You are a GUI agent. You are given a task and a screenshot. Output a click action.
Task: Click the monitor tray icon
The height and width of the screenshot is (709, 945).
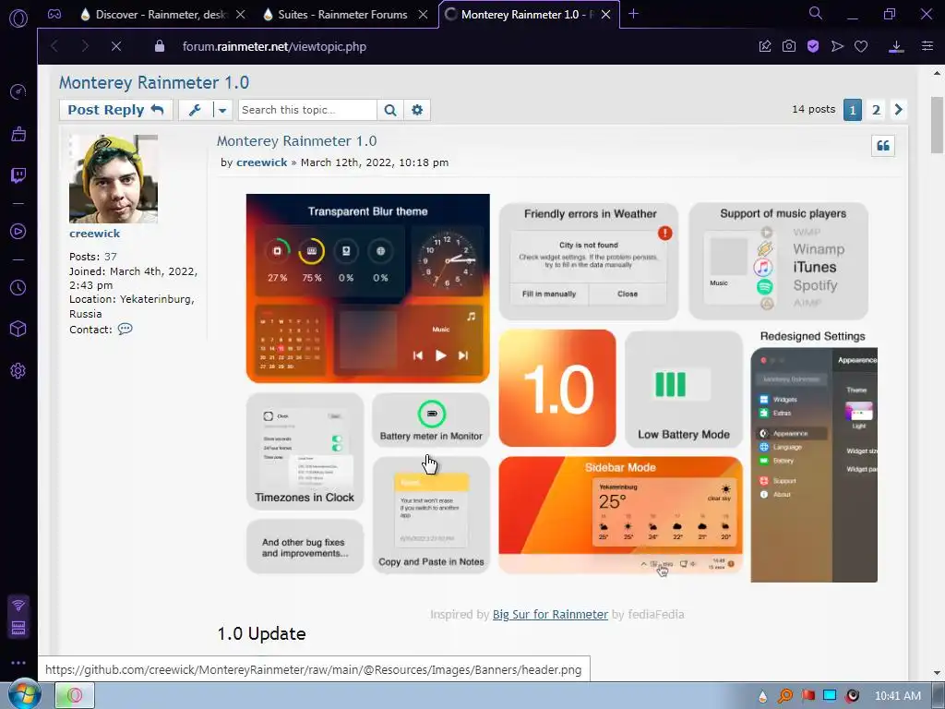(830, 696)
